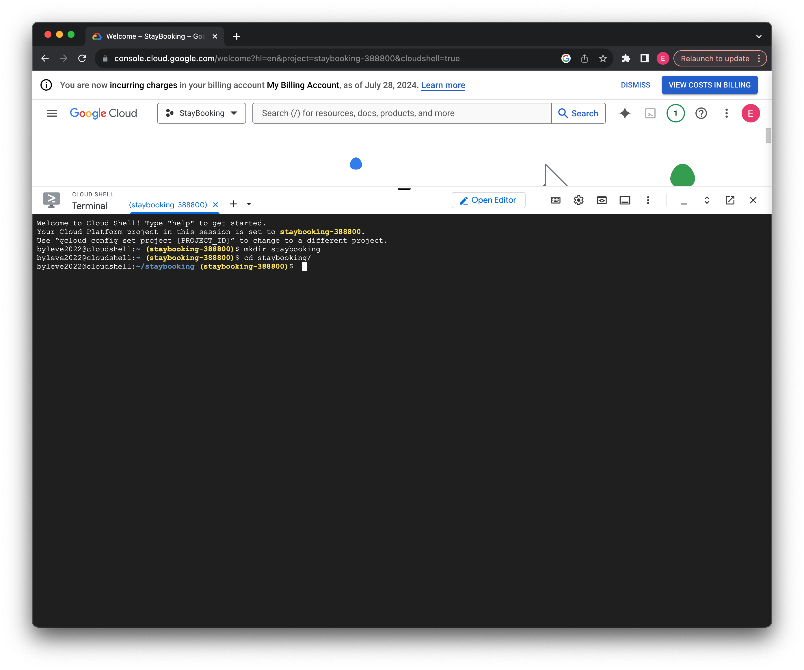The width and height of the screenshot is (804, 670).
Task: Close the Cloud Shell panel
Action: [x=753, y=200]
